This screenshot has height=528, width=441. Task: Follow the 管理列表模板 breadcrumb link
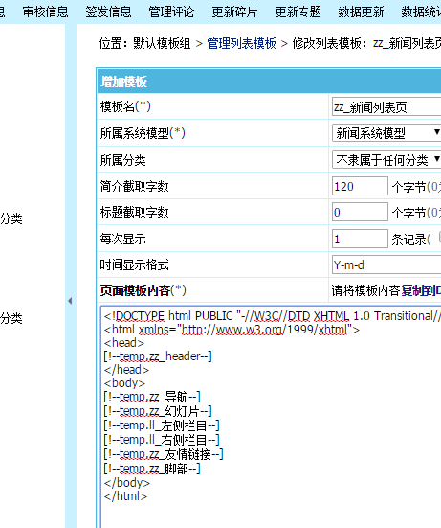(x=242, y=43)
